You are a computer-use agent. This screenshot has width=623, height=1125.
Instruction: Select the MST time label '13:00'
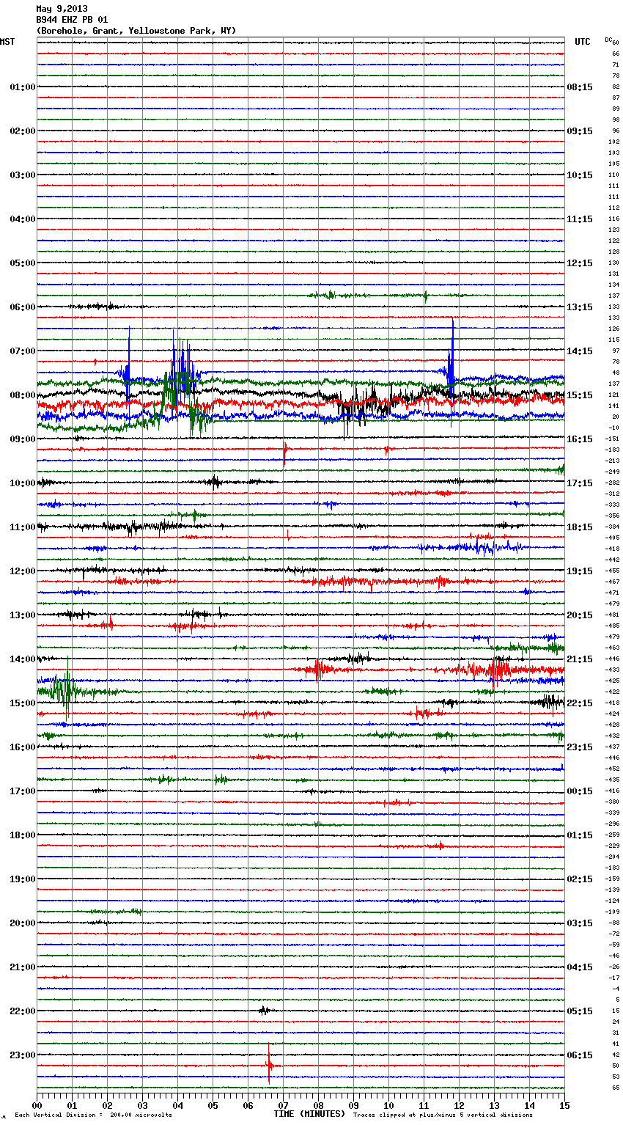pos(23,615)
